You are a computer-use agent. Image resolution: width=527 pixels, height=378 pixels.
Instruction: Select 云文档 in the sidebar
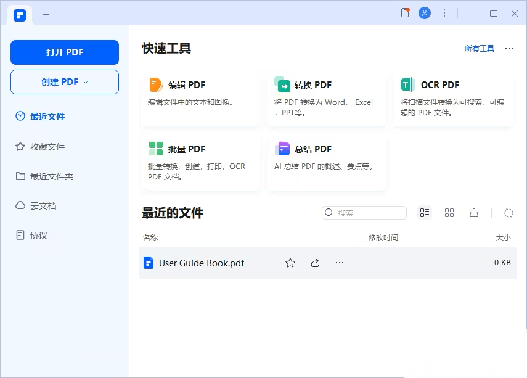(x=43, y=206)
